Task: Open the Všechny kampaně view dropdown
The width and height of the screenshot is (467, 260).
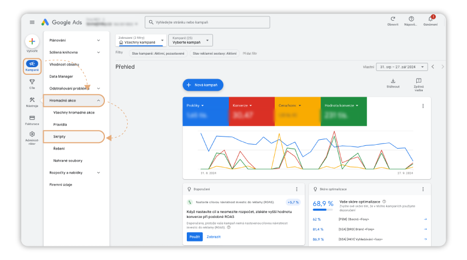Action: (141, 40)
